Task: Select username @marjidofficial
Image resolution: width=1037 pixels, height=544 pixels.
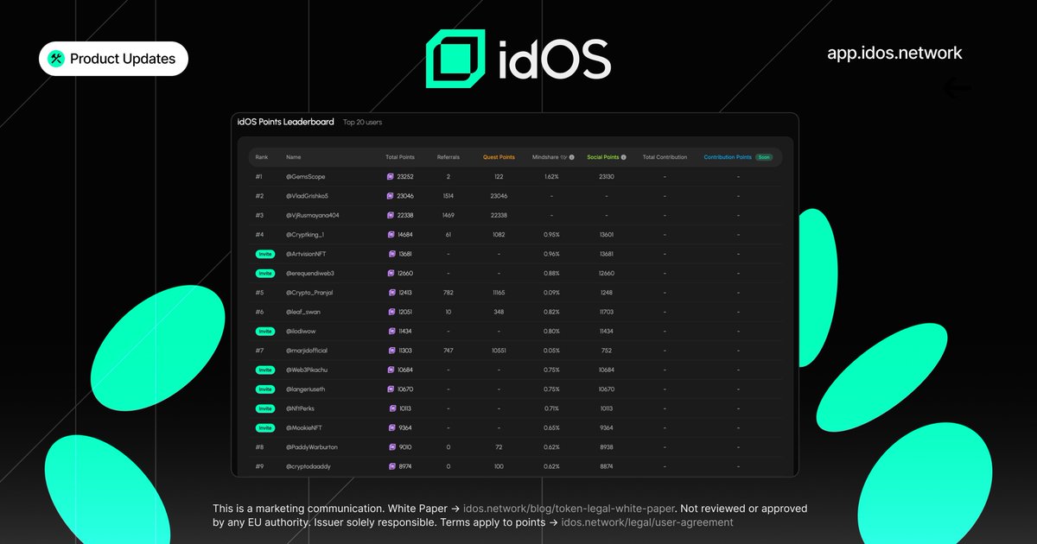Action: (307, 351)
